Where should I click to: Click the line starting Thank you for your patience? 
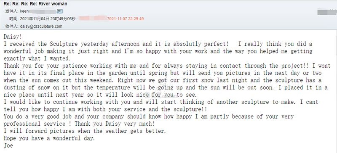tap(167, 66)
